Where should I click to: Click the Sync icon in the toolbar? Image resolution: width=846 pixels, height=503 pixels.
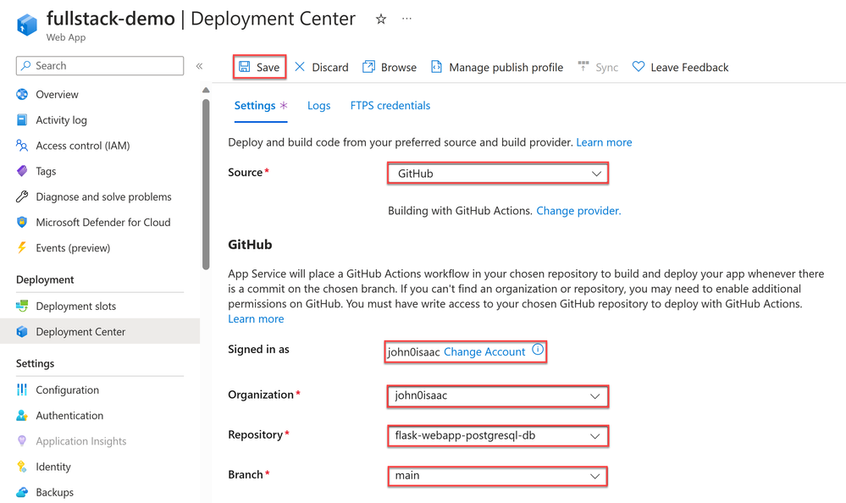[x=583, y=66]
